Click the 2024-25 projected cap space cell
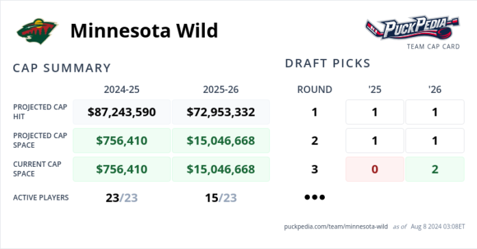The image size is (477, 249). click(122, 141)
